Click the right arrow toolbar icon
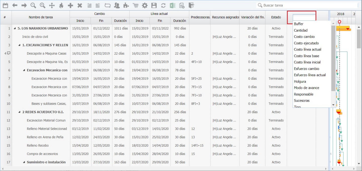362x171 pixels. coord(24,5)
